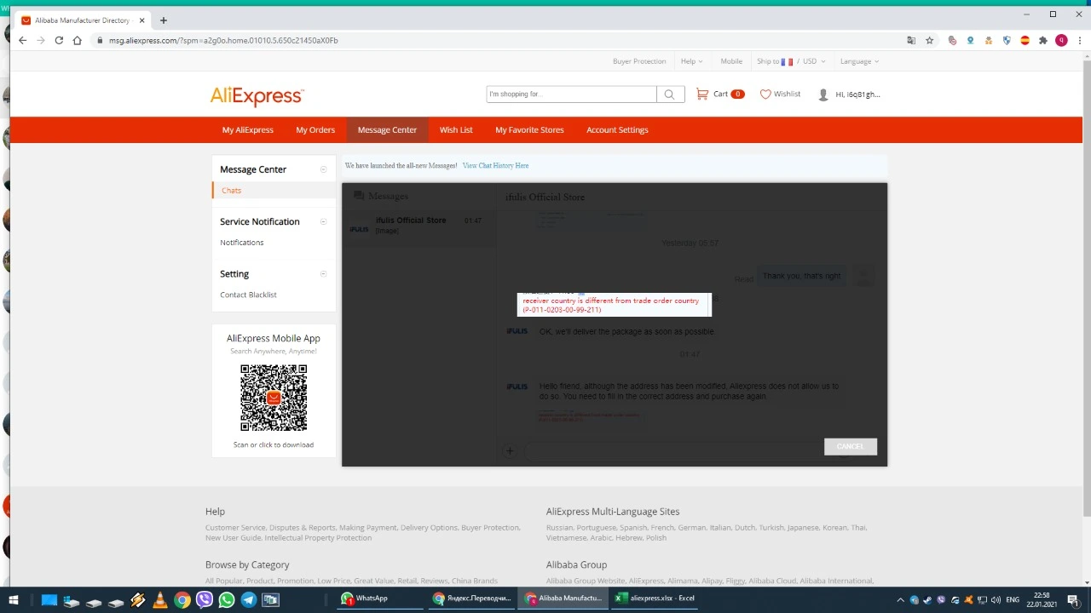Open the shopping Cart
1091x613 pixels.
(719, 95)
